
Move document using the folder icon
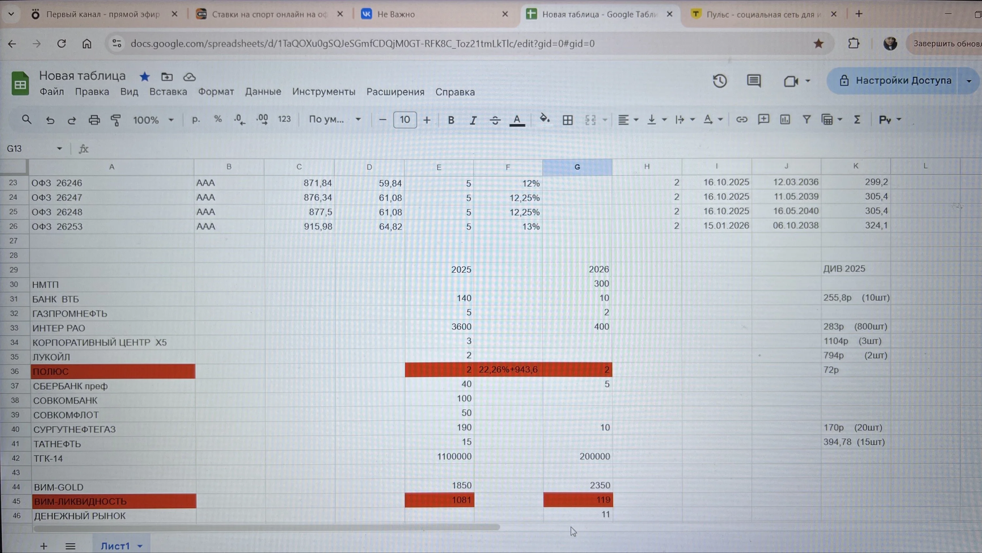167,77
